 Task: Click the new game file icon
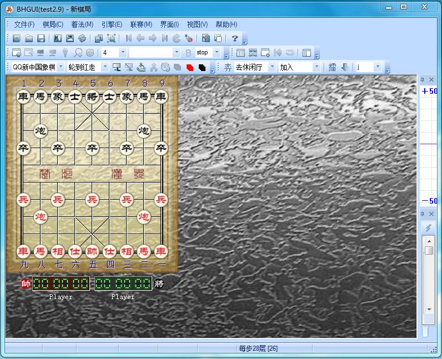[17, 38]
